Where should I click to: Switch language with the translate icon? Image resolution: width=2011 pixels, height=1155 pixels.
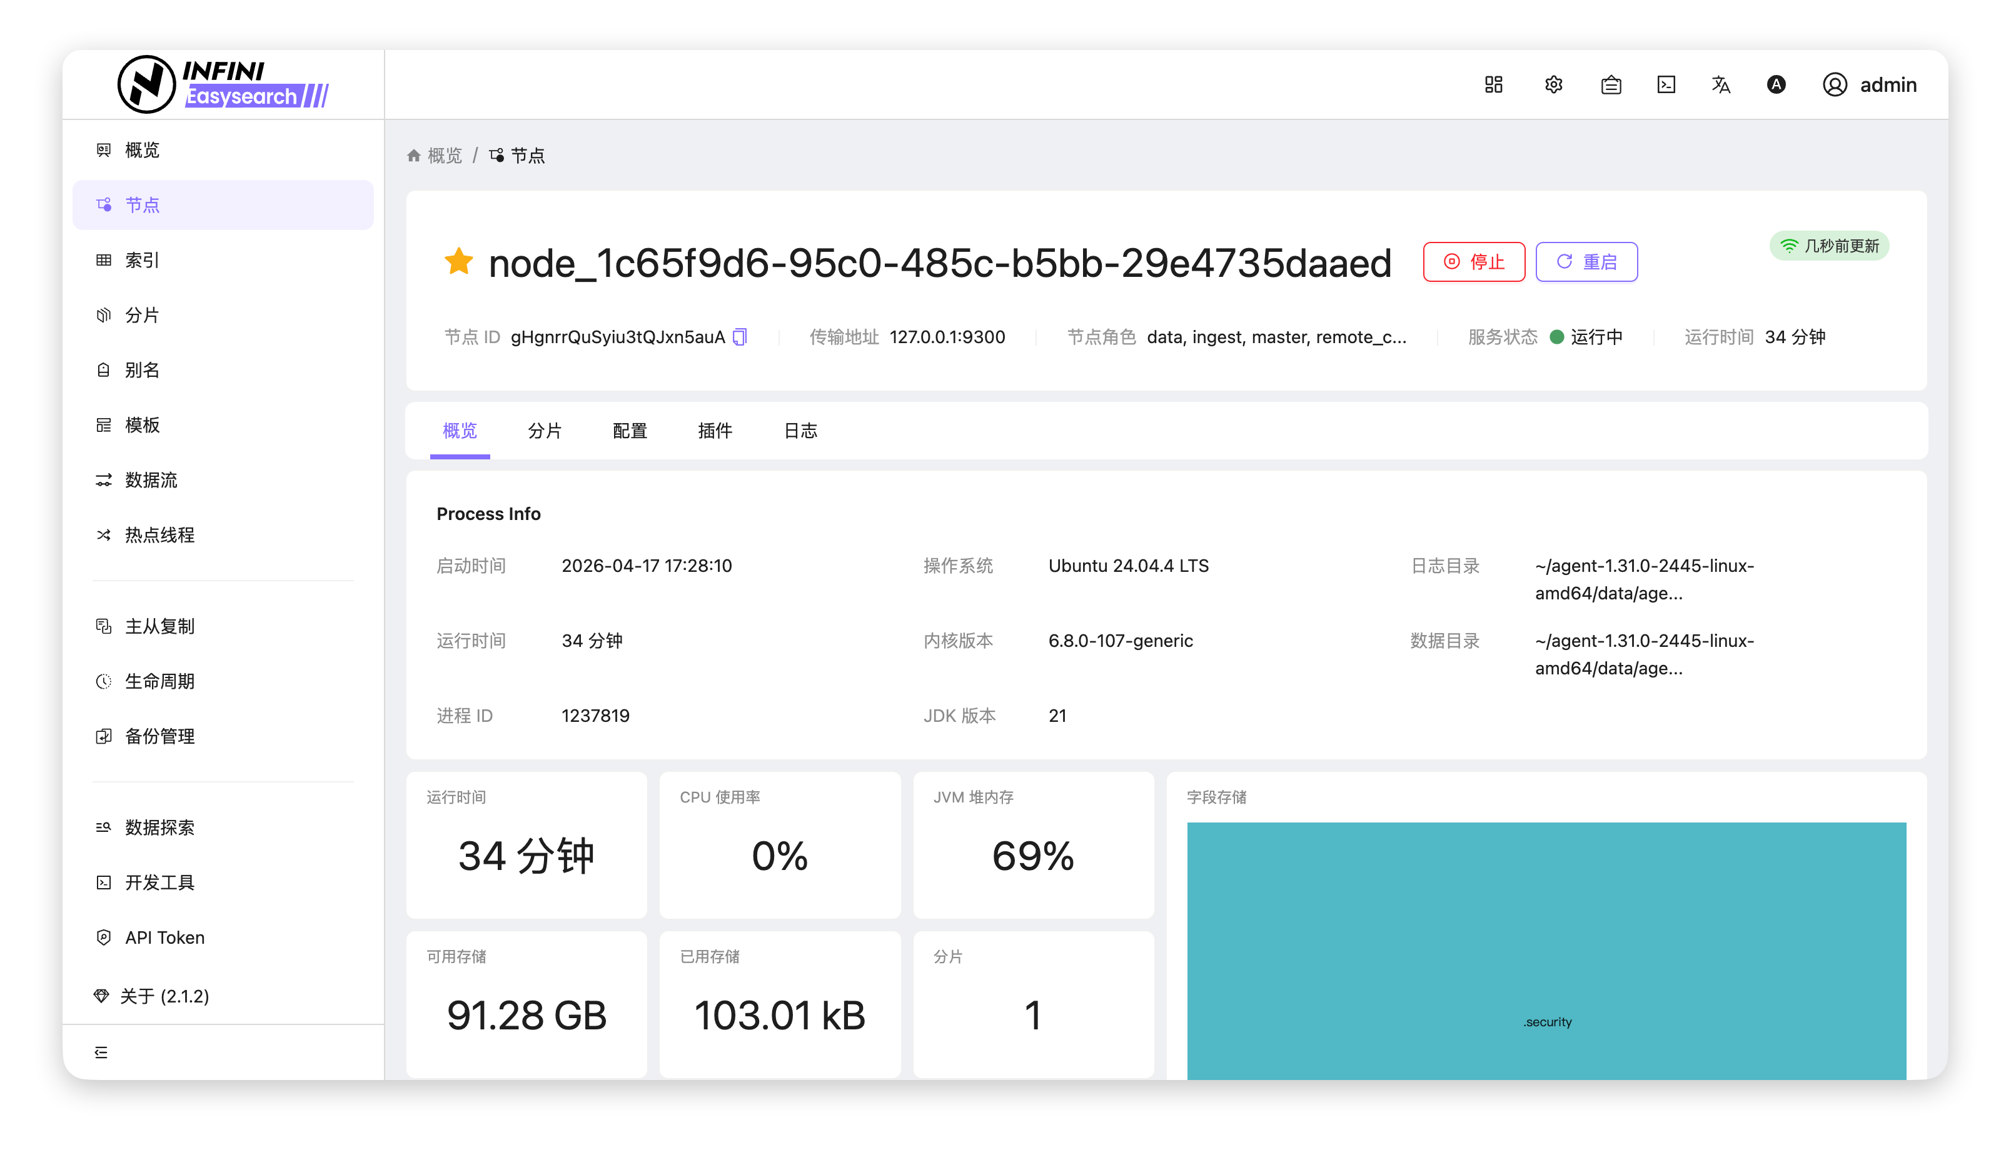(1720, 85)
